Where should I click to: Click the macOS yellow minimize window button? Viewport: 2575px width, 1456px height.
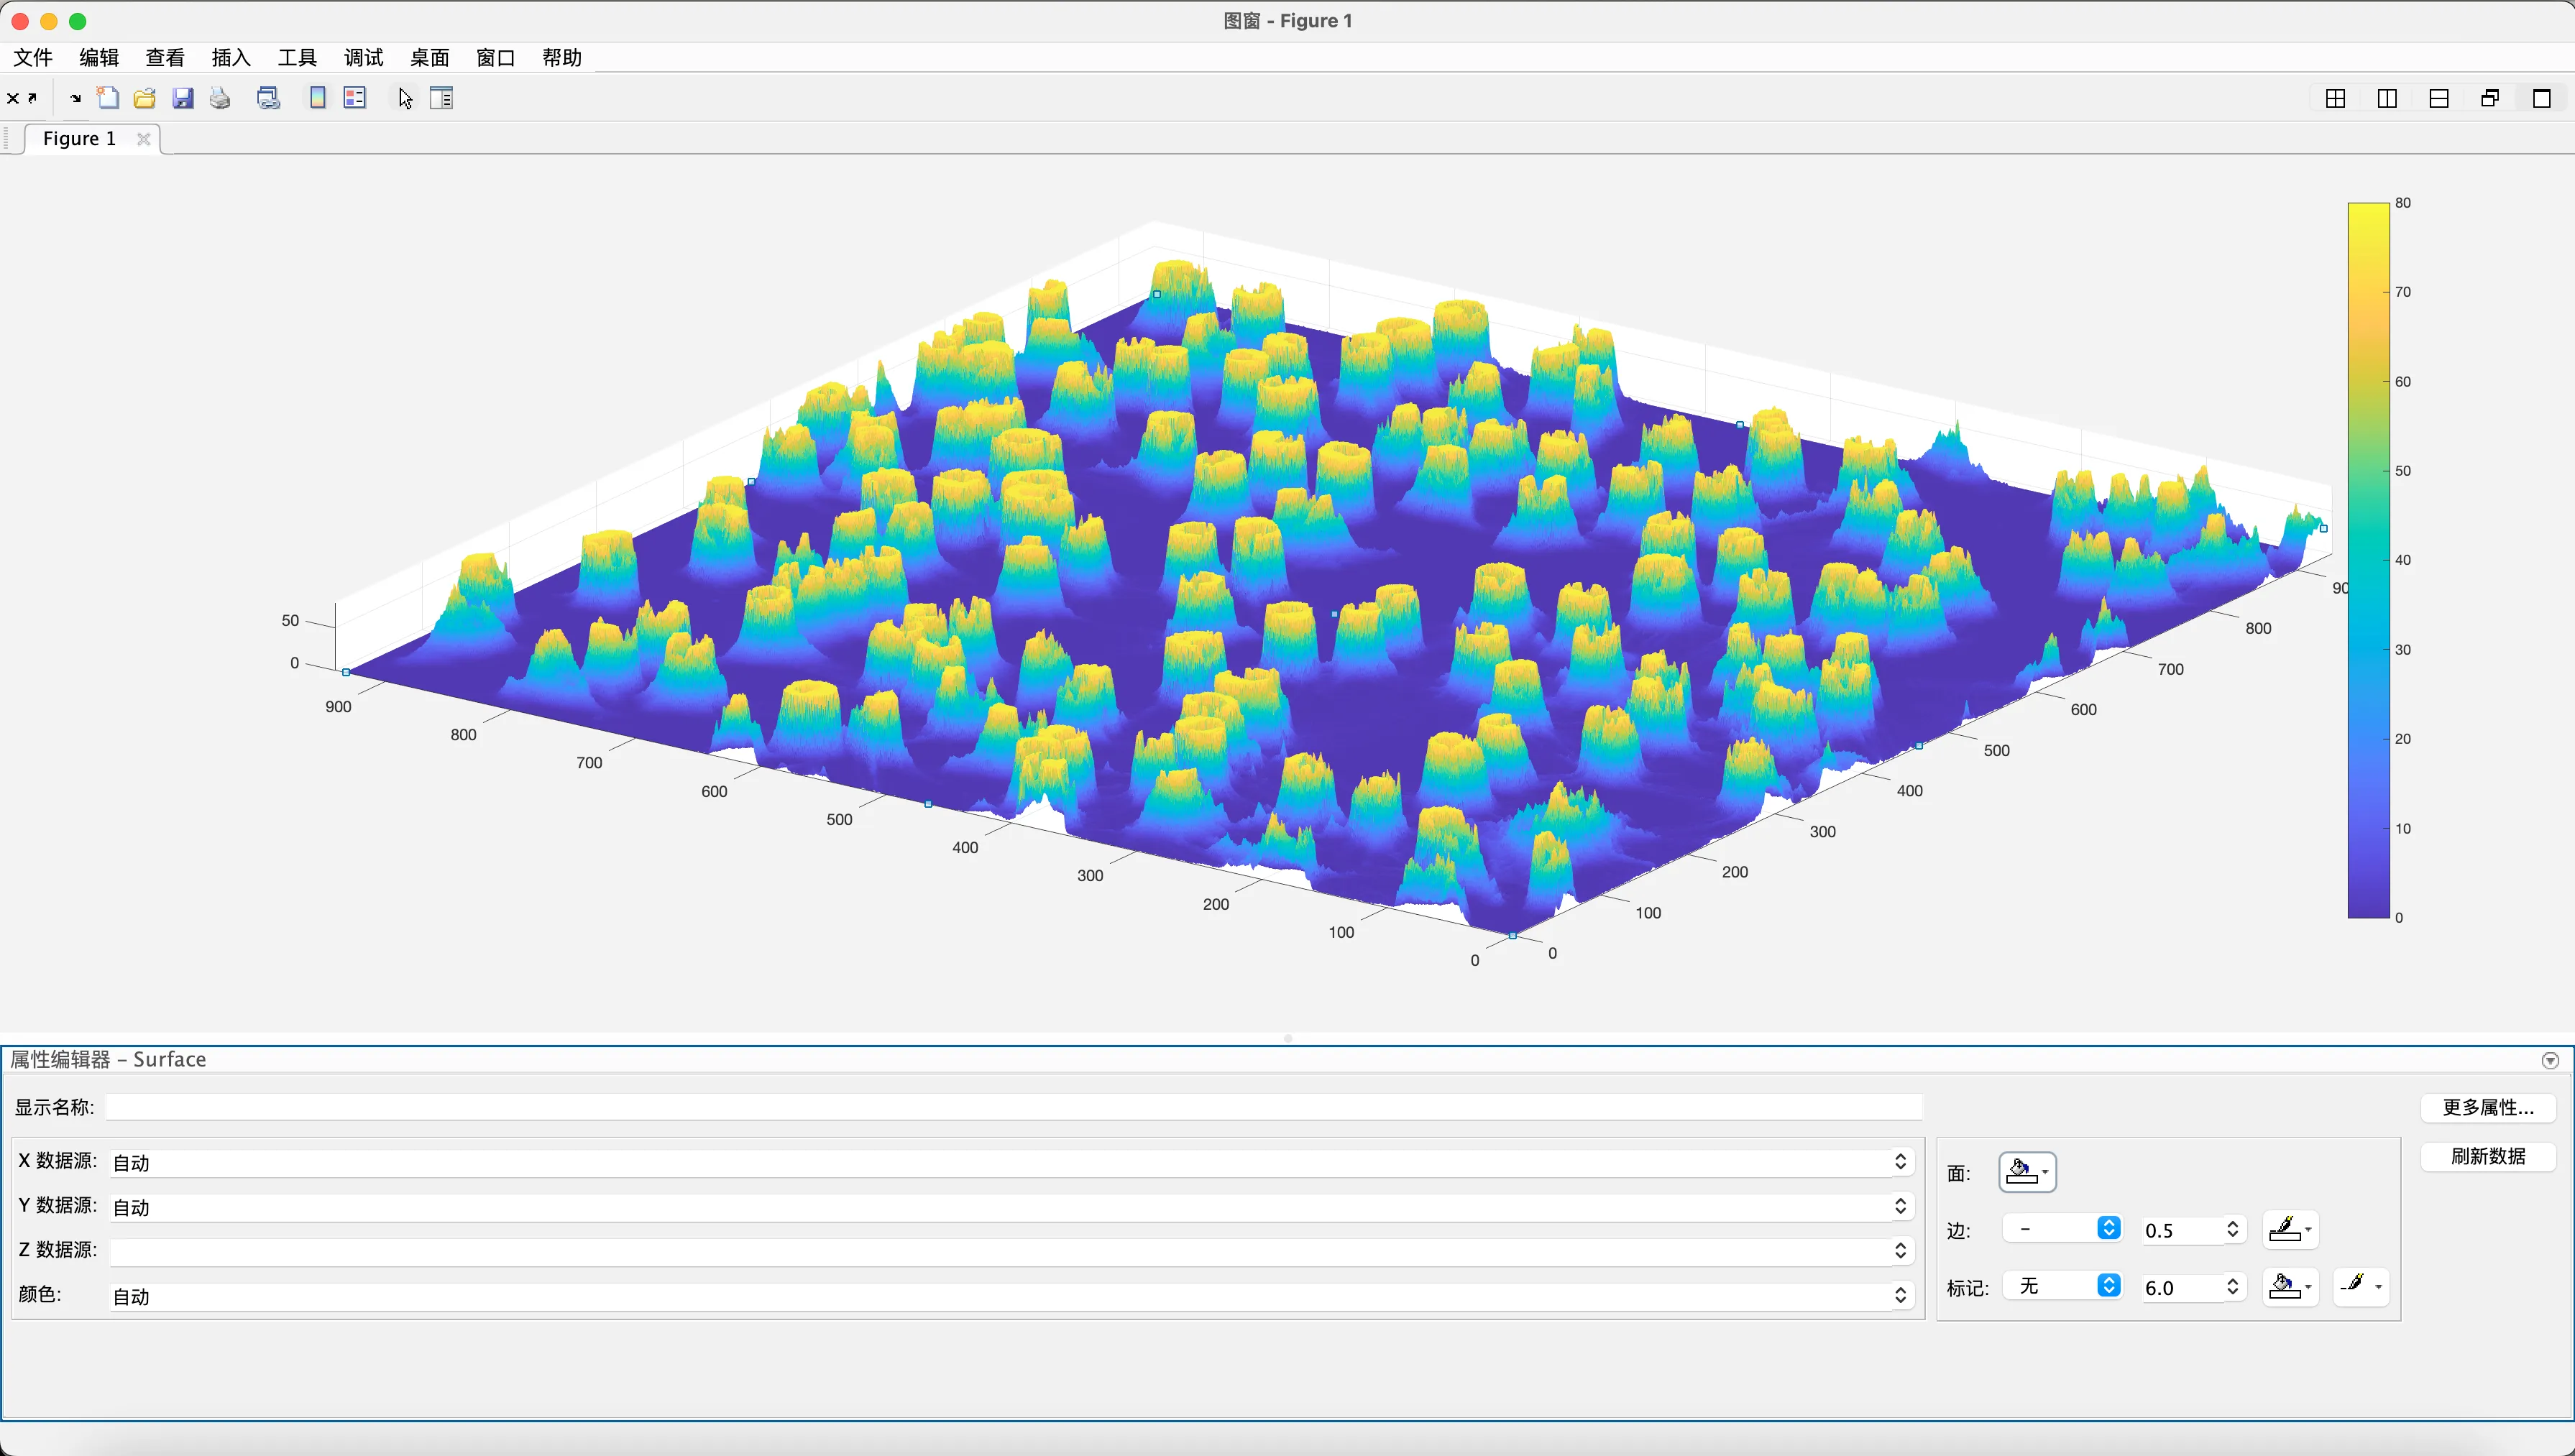tap(49, 21)
